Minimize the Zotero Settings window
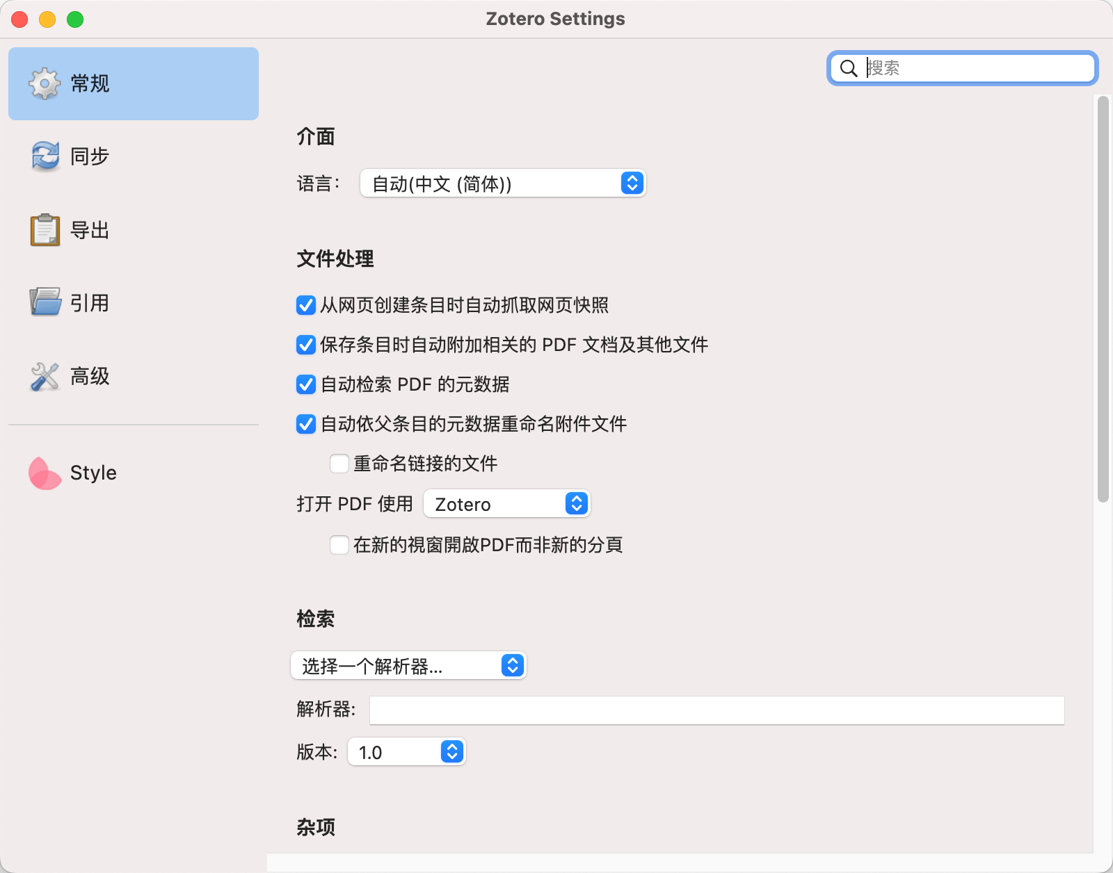Viewport: 1113px width, 873px height. pyautogui.click(x=47, y=19)
